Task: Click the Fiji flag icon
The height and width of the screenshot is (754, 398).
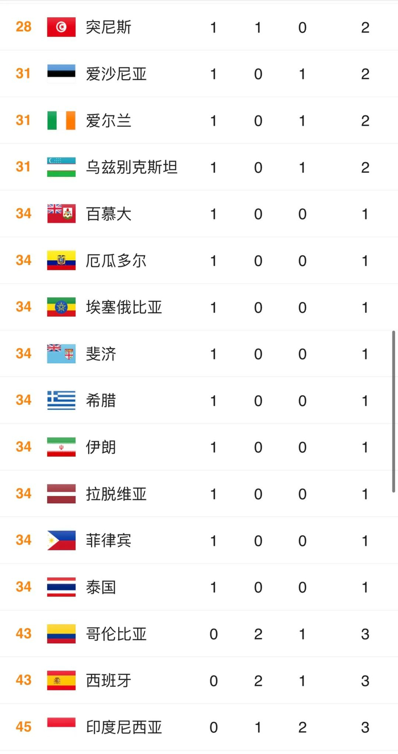Action: pos(61,354)
